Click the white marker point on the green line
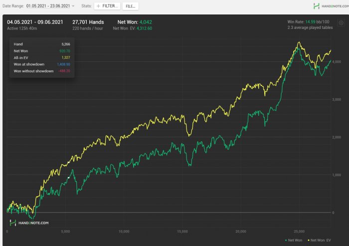 (x=68, y=178)
